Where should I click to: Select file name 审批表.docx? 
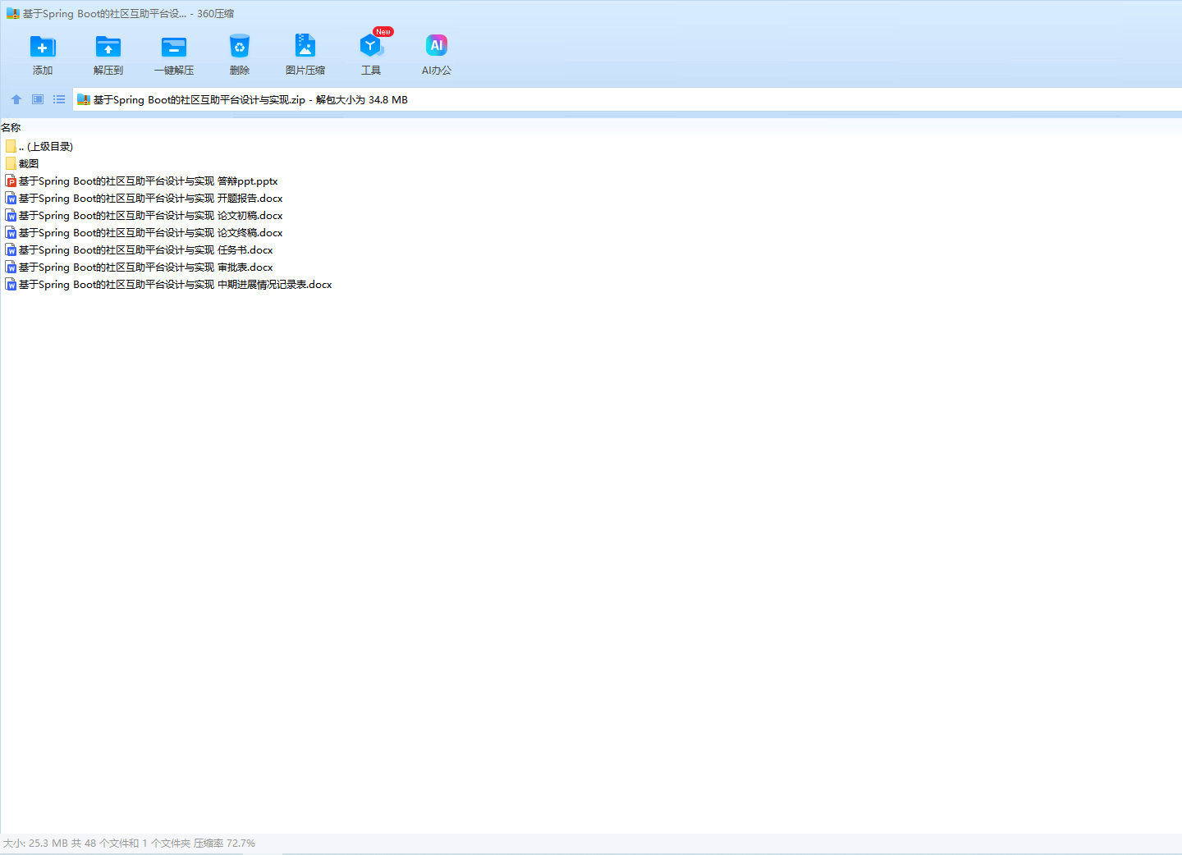click(146, 267)
